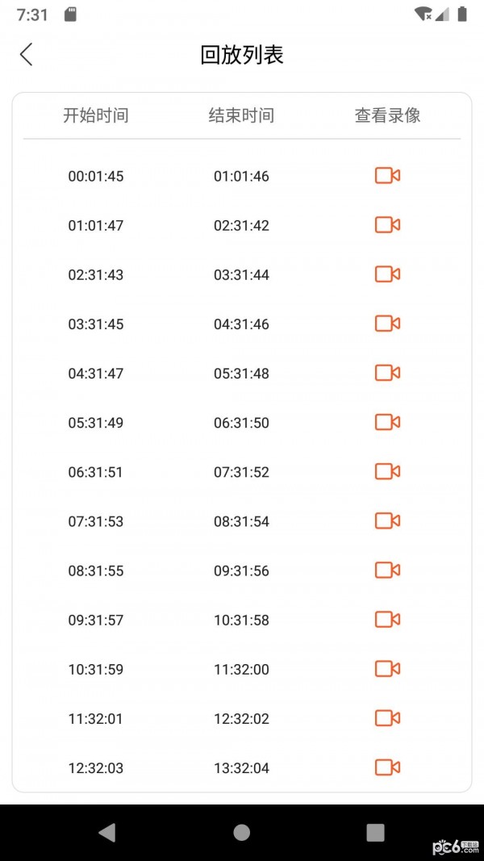Viewport: 484px width, 861px height.
Task: Tap the 查看录像 column header
Action: 387,115
